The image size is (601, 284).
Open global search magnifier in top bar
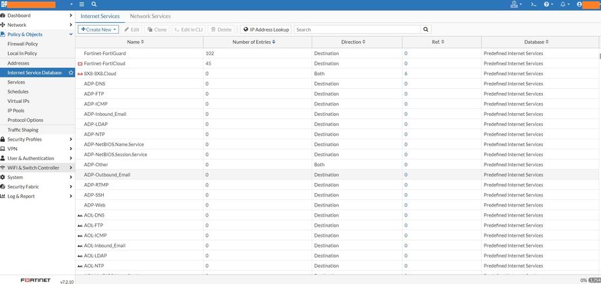click(94, 5)
